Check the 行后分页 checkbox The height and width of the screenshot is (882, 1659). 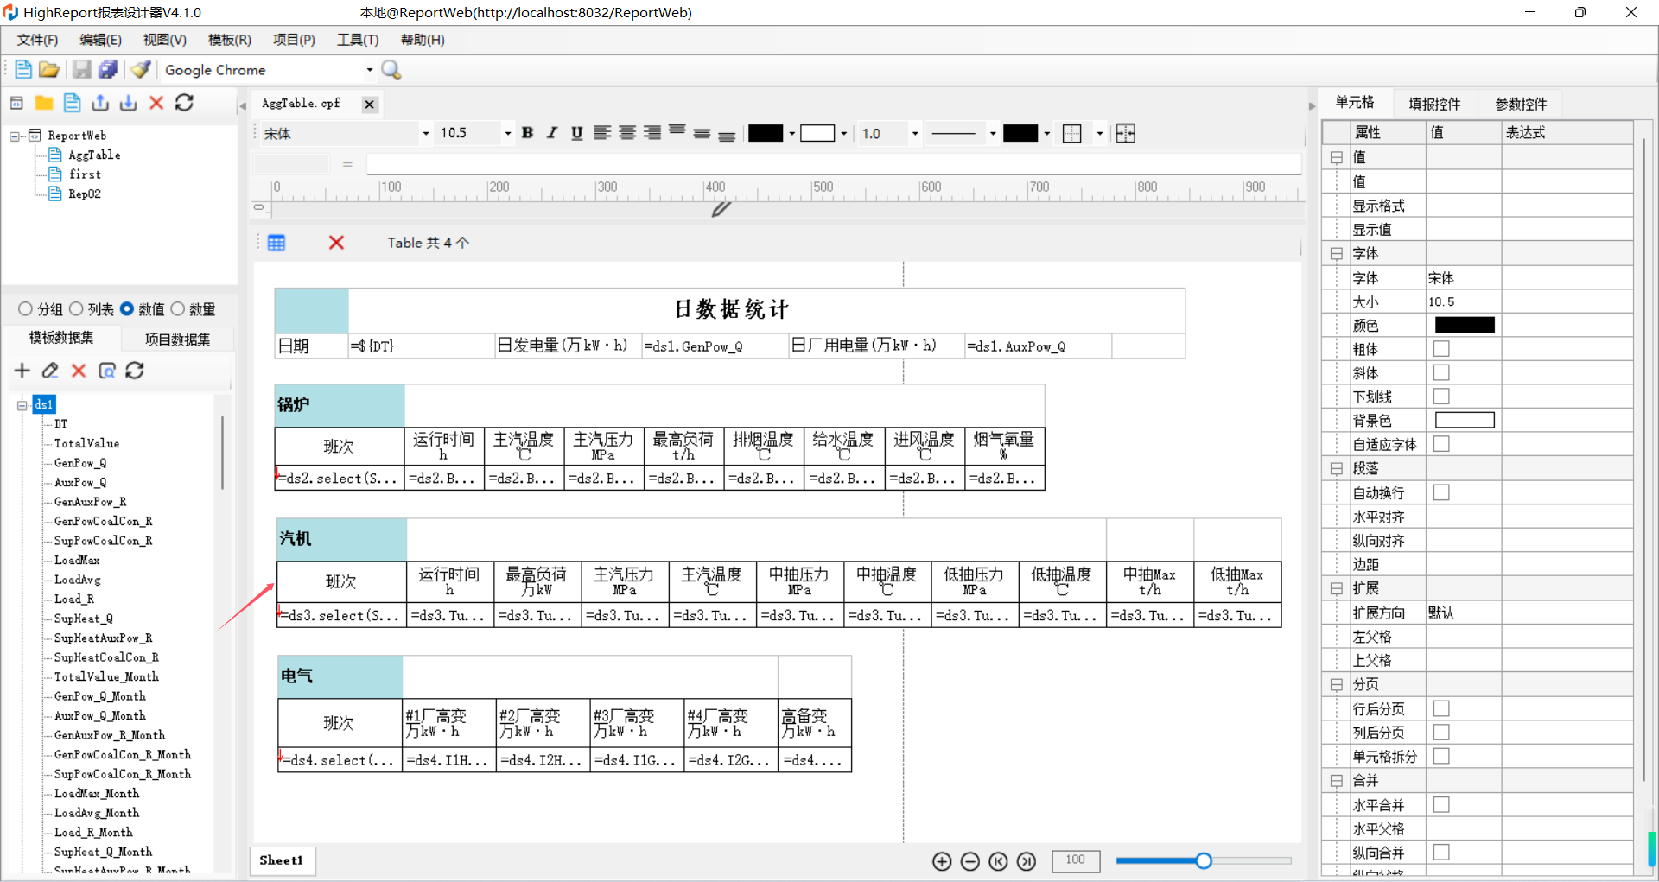pos(1441,708)
